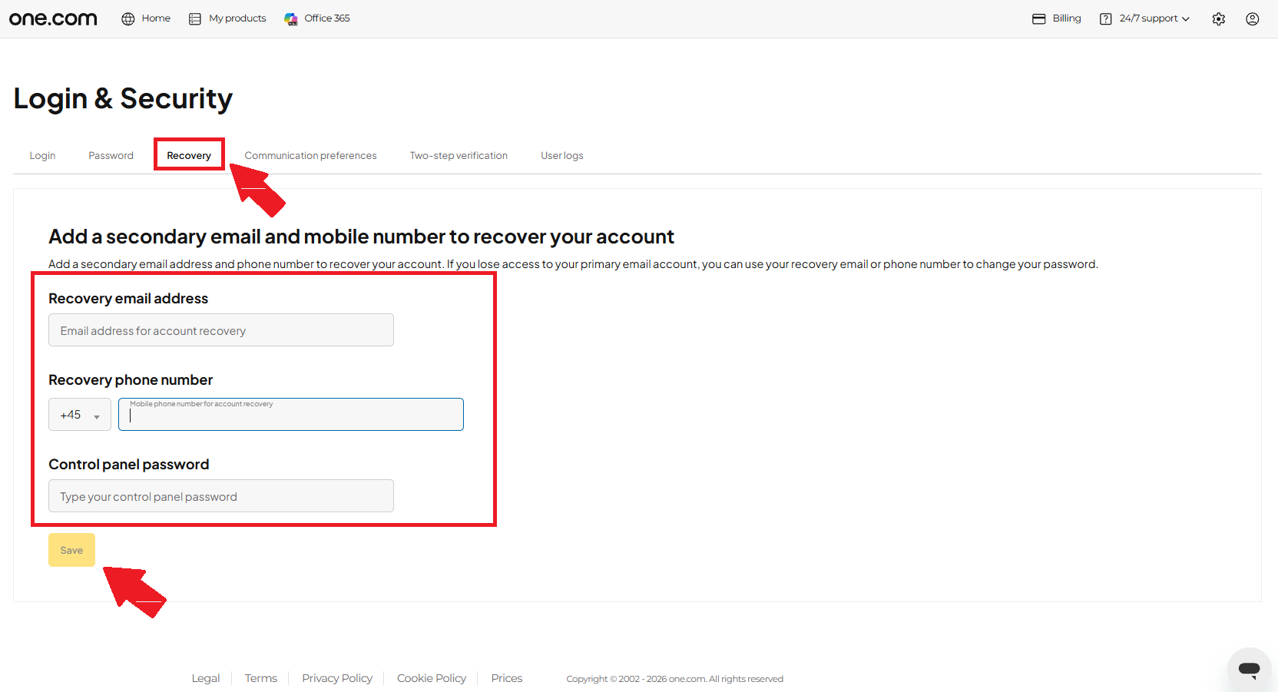
Task: Click the 'Control panel password' label
Action: point(129,465)
